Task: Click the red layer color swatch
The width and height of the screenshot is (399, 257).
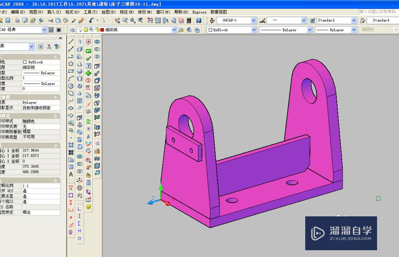Action: tap(102, 30)
